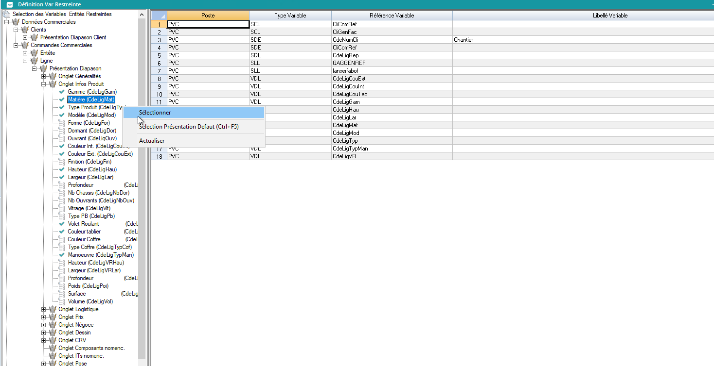Sort by the Type Variable column header

point(290,16)
